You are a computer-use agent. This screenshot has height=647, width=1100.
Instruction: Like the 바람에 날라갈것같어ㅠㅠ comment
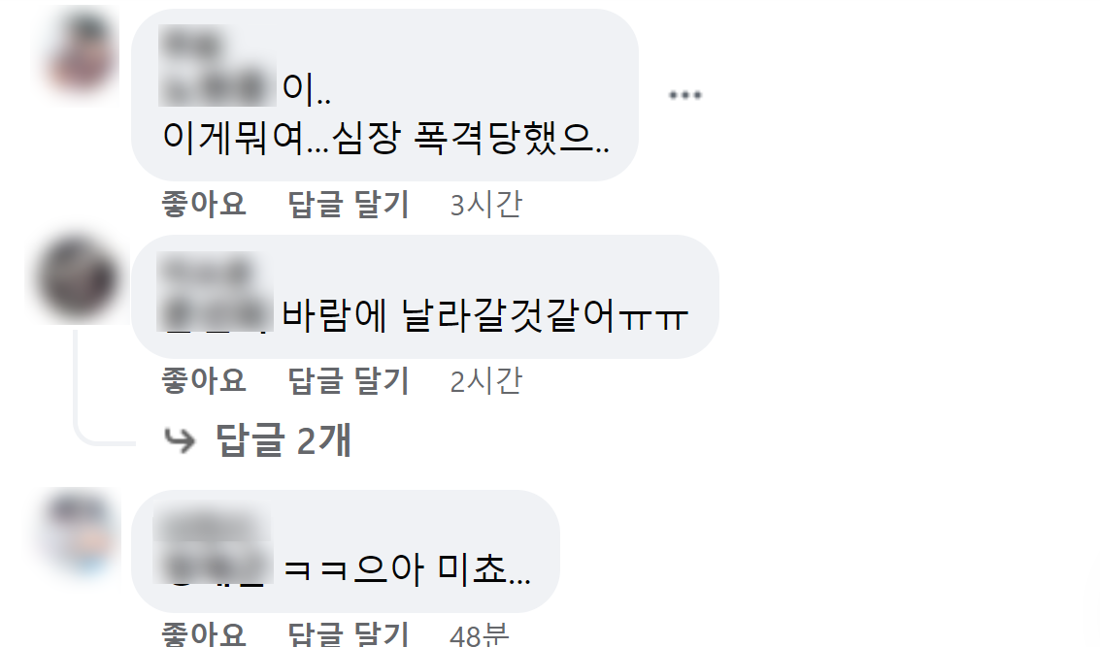pyautogui.click(x=204, y=380)
